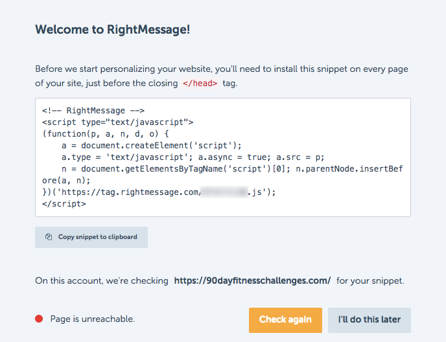The width and height of the screenshot is (446, 342).
Task: Click the Page is unreachable status text
Action: (x=92, y=319)
